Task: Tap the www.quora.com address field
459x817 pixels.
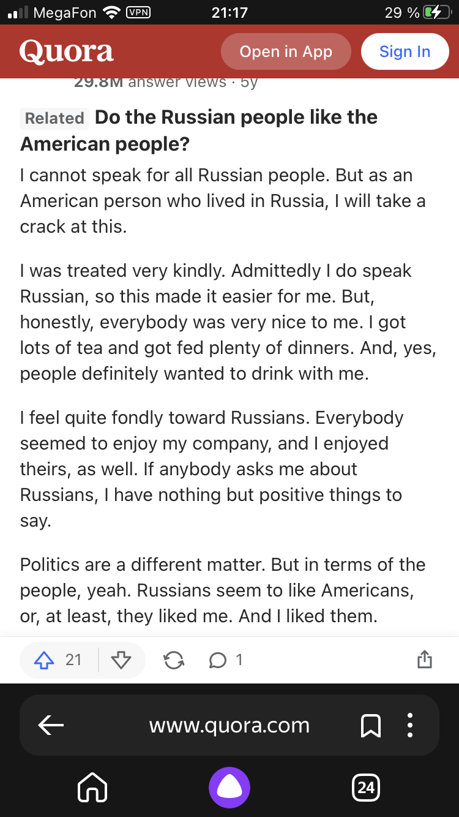Action: pos(229,726)
